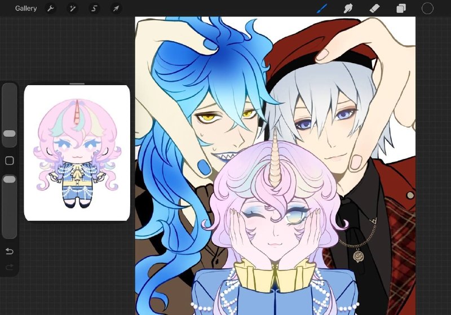This screenshot has width=451, height=315.
Task: Undo the last action
Action: pos(10,251)
